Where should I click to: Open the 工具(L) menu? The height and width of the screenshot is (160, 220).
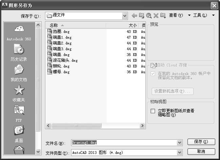point(200,15)
